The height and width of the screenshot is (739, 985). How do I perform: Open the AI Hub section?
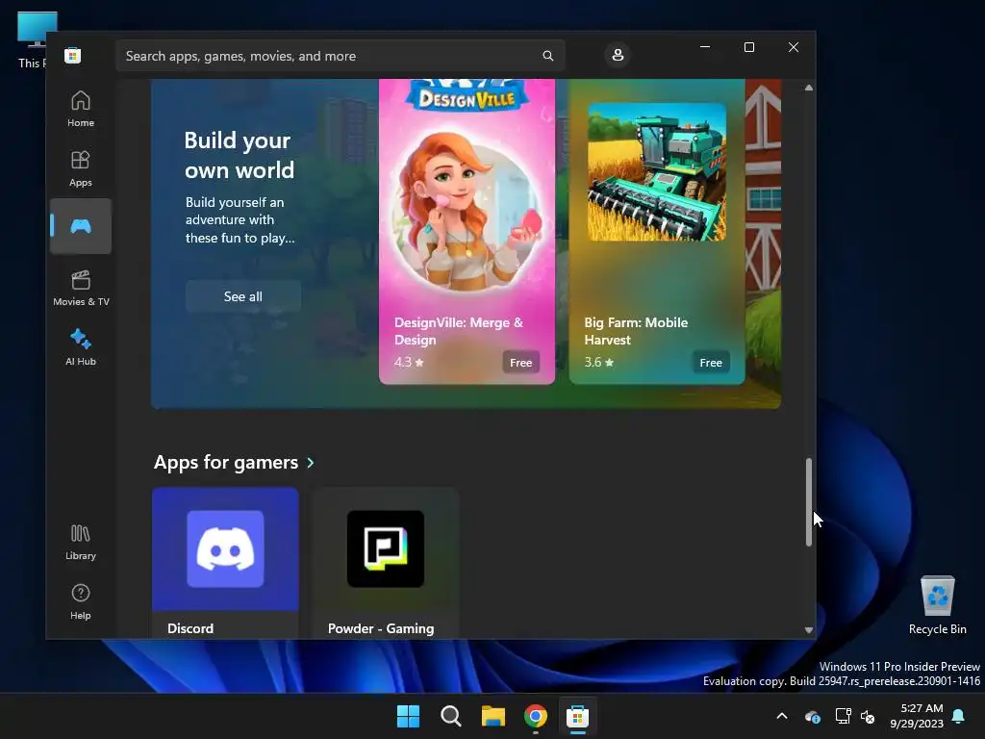81,347
